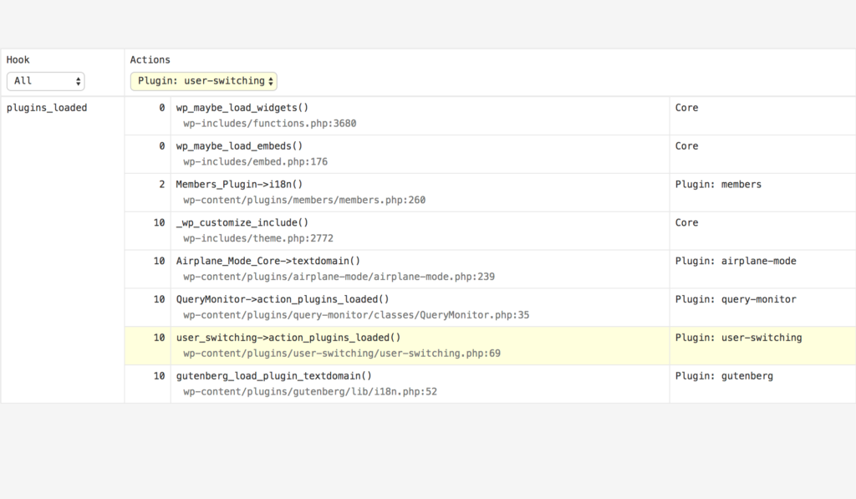
Task: Click Members_Plugin->i18n() action
Action: point(239,184)
